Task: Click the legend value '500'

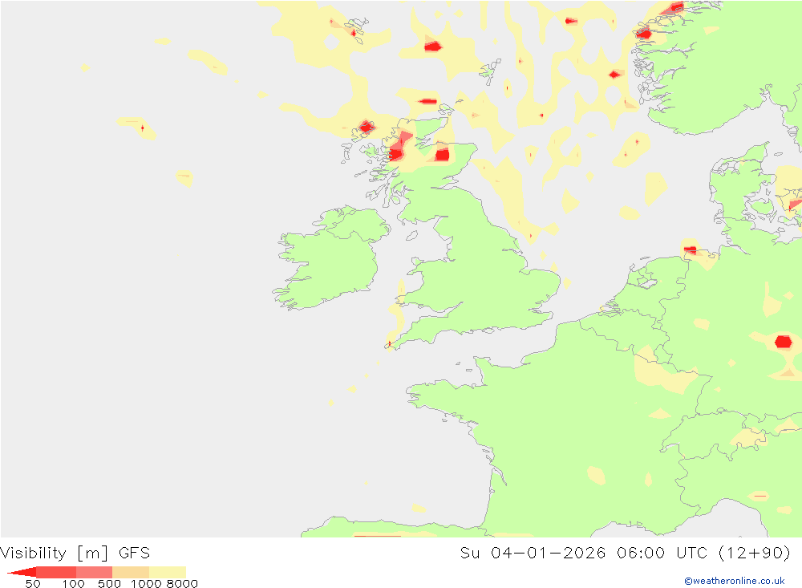Action: click(x=109, y=584)
